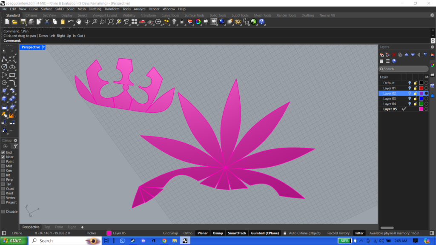
Task: Open the layer filter funnel icon
Action: (425, 55)
